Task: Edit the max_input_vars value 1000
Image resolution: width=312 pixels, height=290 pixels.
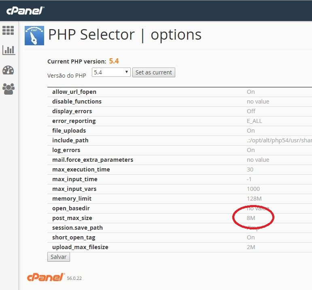Action: (x=253, y=189)
